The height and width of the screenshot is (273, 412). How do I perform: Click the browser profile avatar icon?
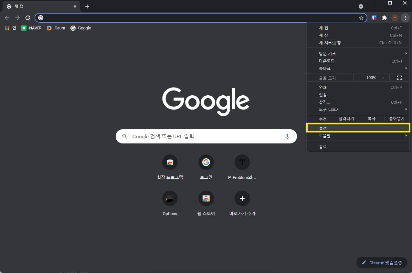[x=395, y=18]
